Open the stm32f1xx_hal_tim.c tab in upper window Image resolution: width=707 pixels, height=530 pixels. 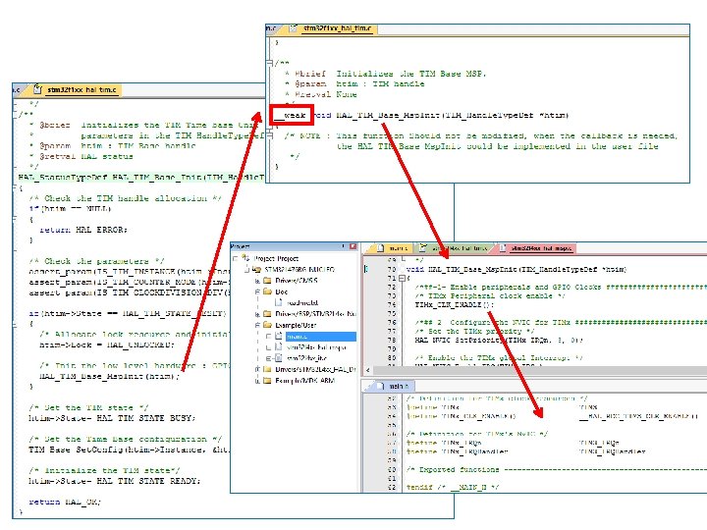[x=332, y=28]
